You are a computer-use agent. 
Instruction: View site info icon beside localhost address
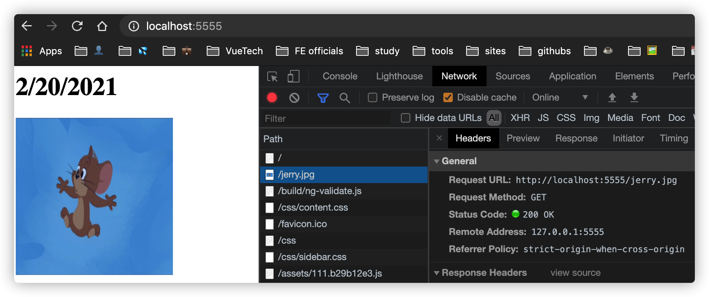pos(134,26)
